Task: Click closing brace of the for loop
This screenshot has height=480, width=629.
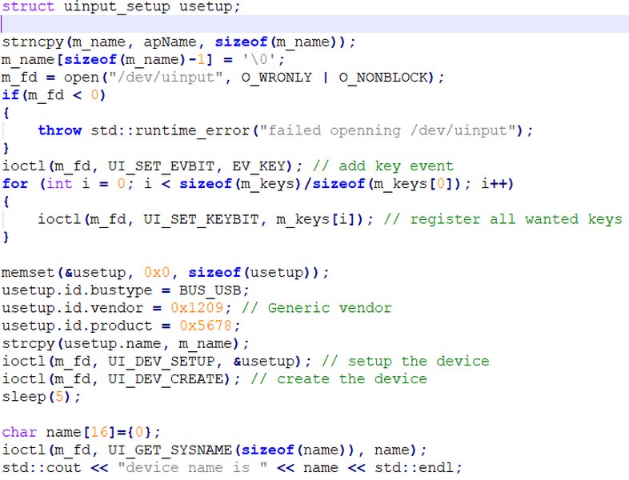Action: point(6,237)
